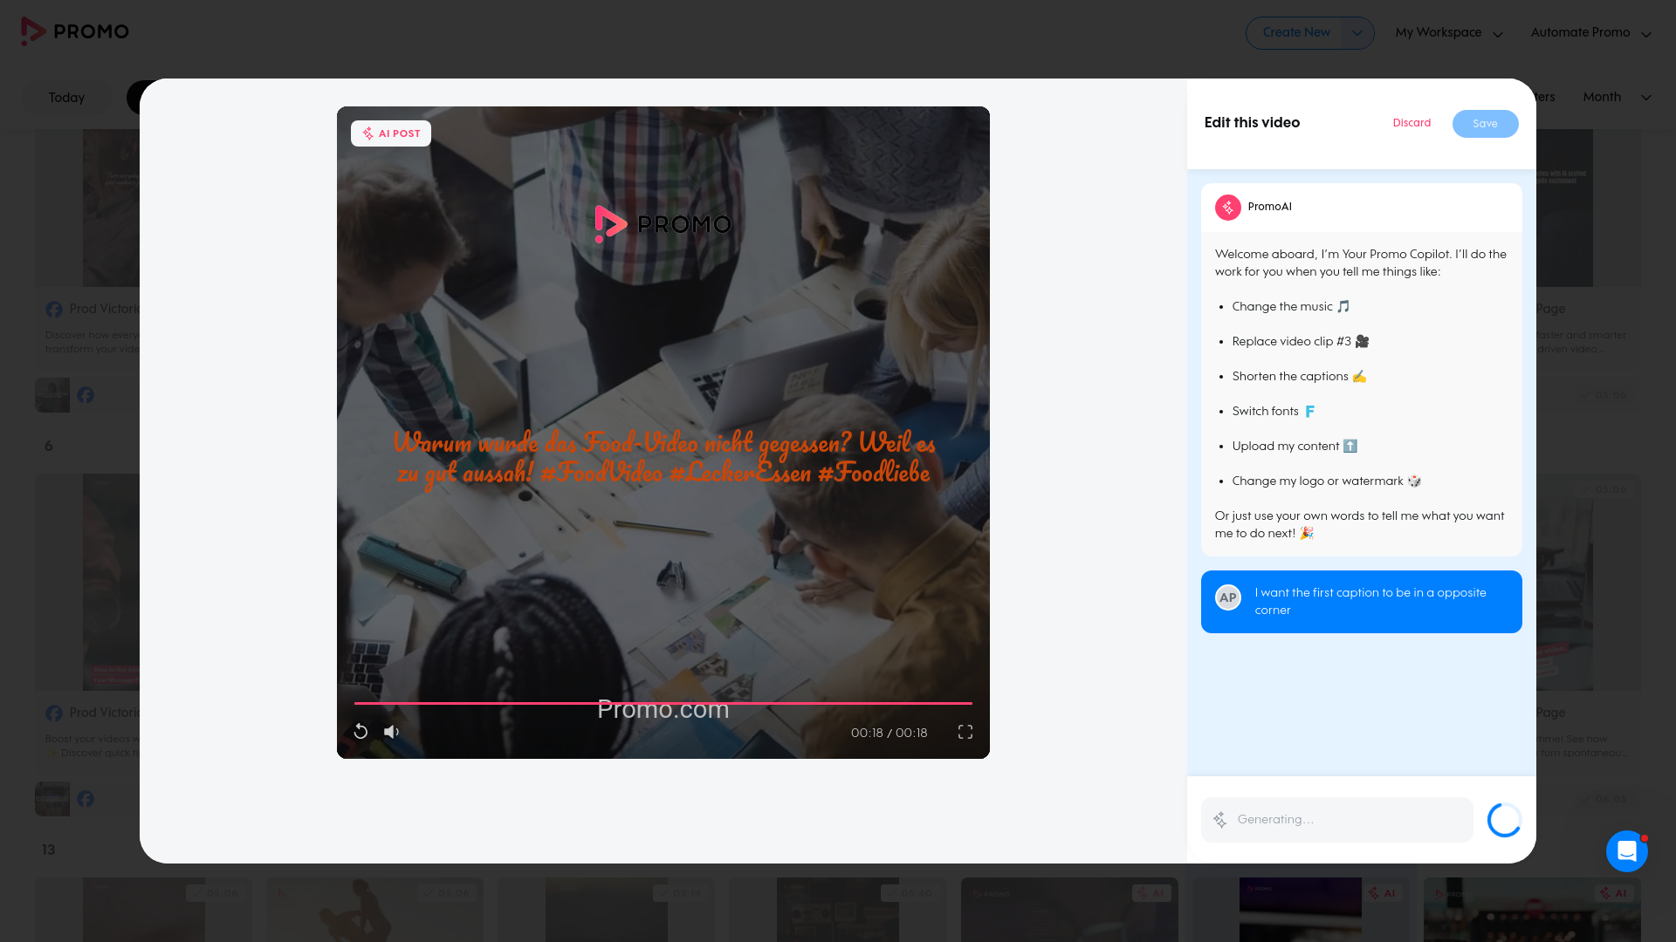Select 'Change my logo or watermark' suggestion
Viewport: 1676px width, 942px height.
point(1326,481)
